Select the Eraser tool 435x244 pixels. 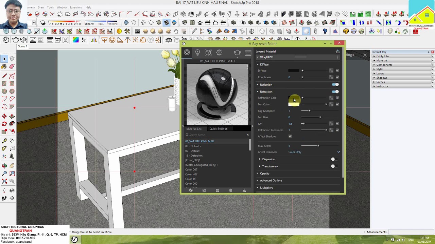point(12,67)
